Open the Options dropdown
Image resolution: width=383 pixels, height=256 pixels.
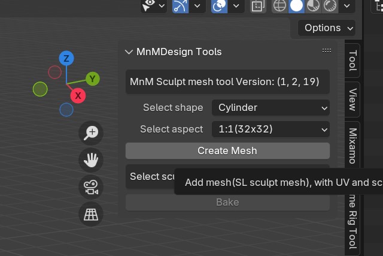(x=327, y=28)
